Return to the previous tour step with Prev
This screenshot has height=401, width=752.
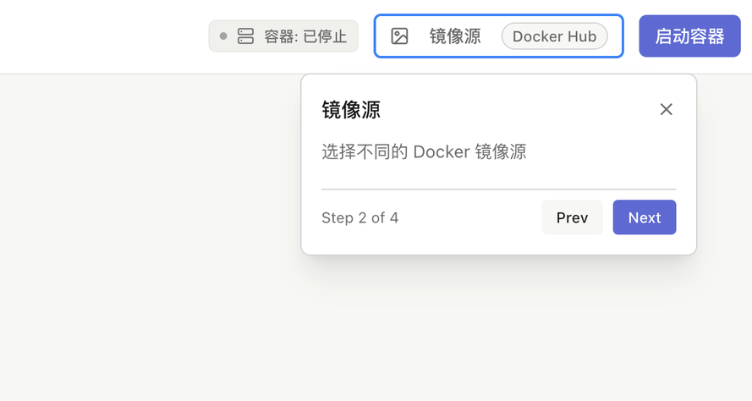tap(572, 217)
